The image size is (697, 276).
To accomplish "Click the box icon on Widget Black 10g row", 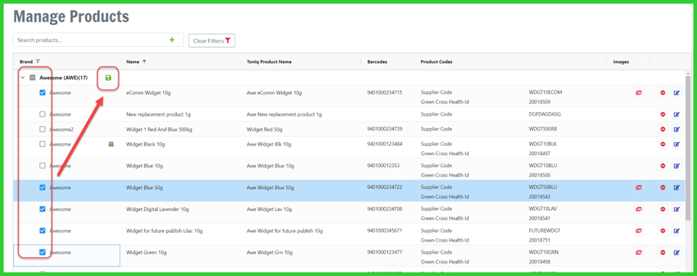I will click(x=111, y=143).
